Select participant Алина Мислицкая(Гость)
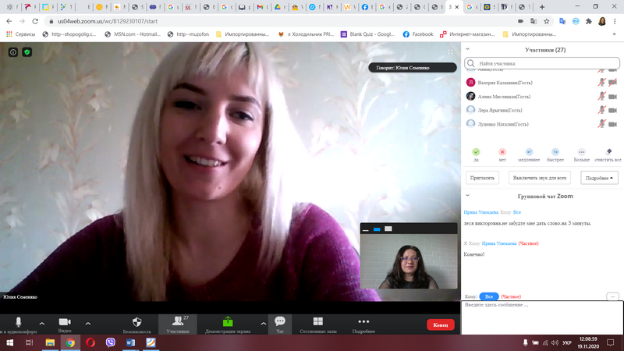This screenshot has height=351, width=624. tap(504, 97)
